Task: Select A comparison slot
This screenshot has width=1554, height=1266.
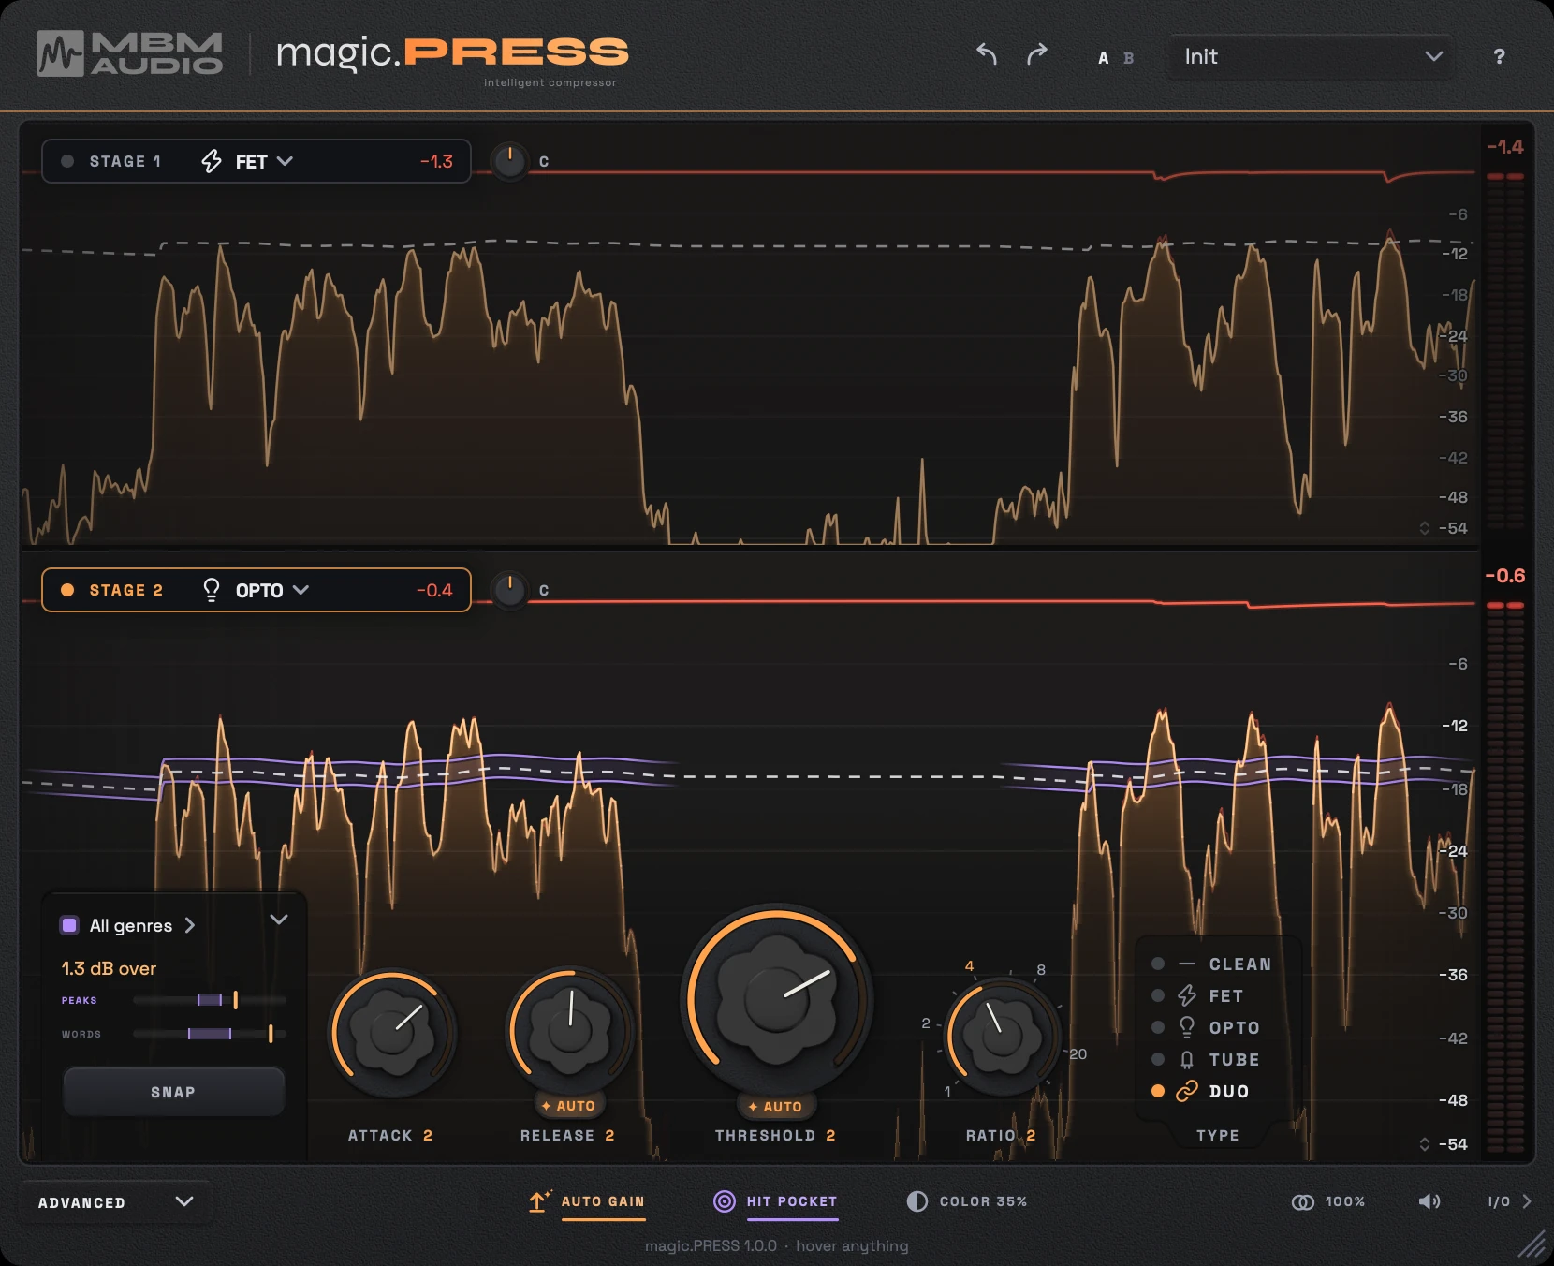Action: 1103,58
